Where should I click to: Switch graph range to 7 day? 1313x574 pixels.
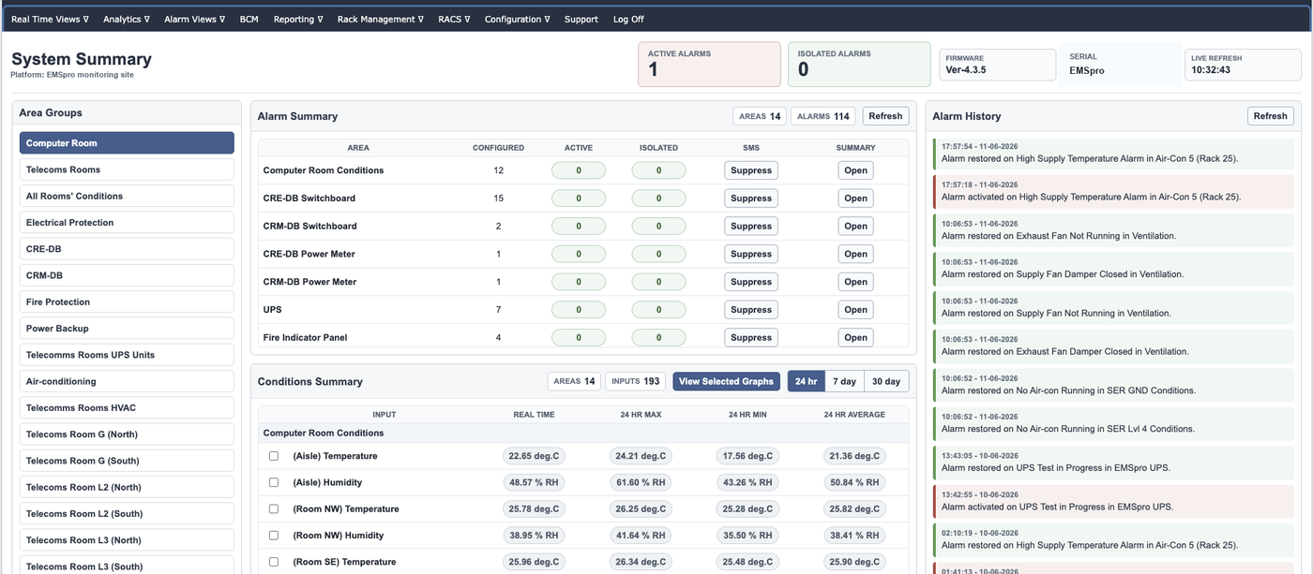[x=844, y=381]
